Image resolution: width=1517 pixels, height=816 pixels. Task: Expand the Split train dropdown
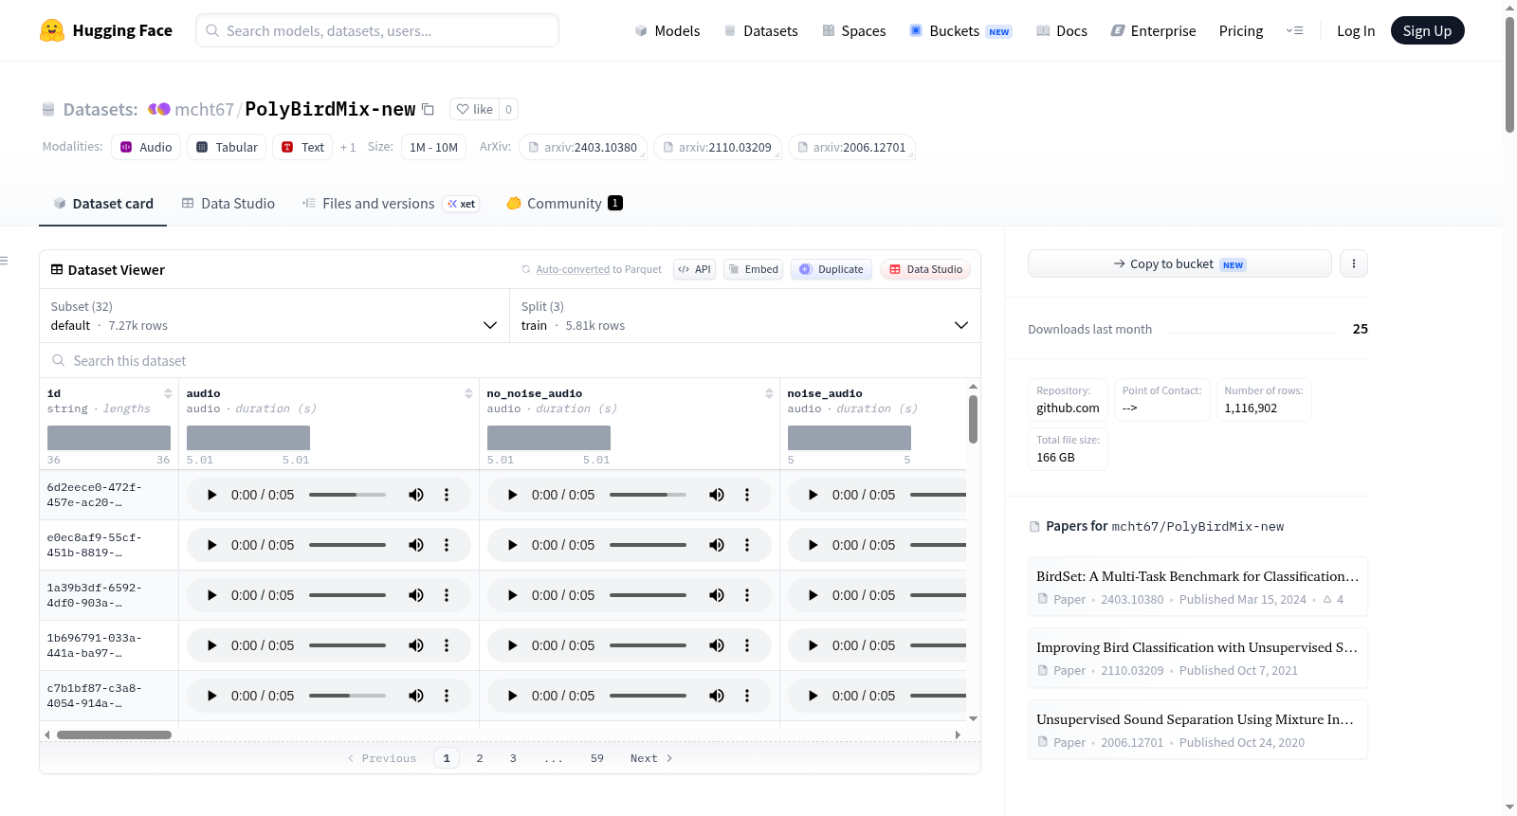pyautogui.click(x=744, y=316)
